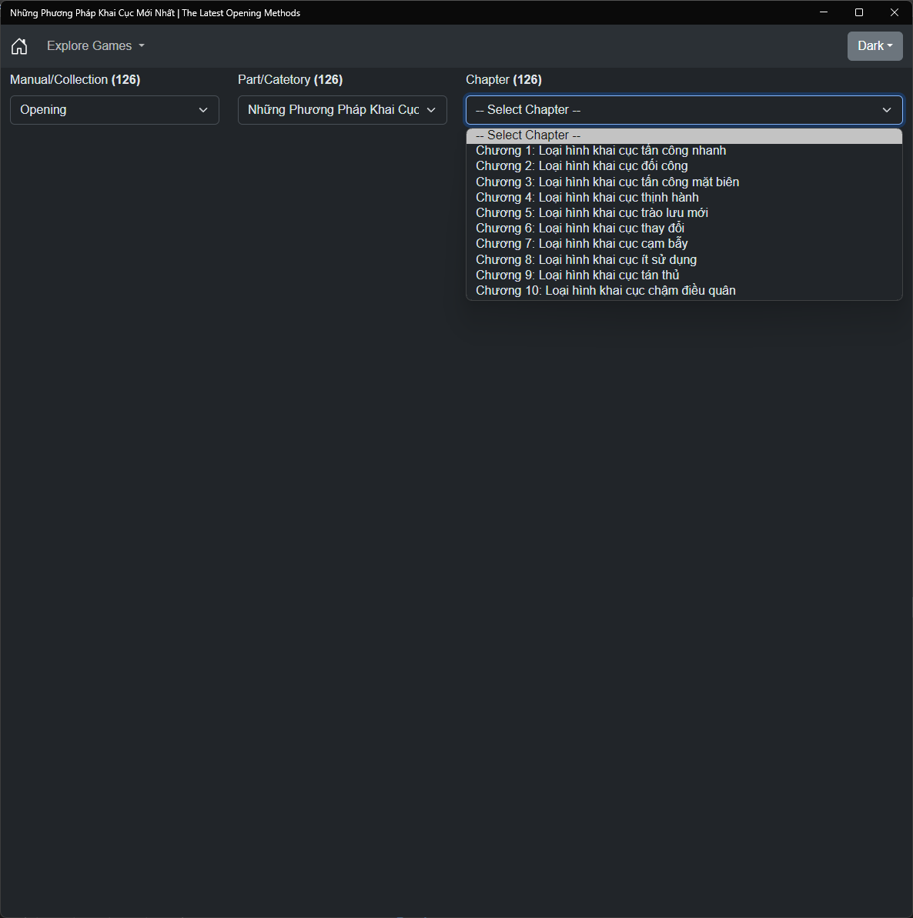Choose the '-- Select Chapter --' placeholder option
This screenshot has width=913, height=918.
point(528,135)
